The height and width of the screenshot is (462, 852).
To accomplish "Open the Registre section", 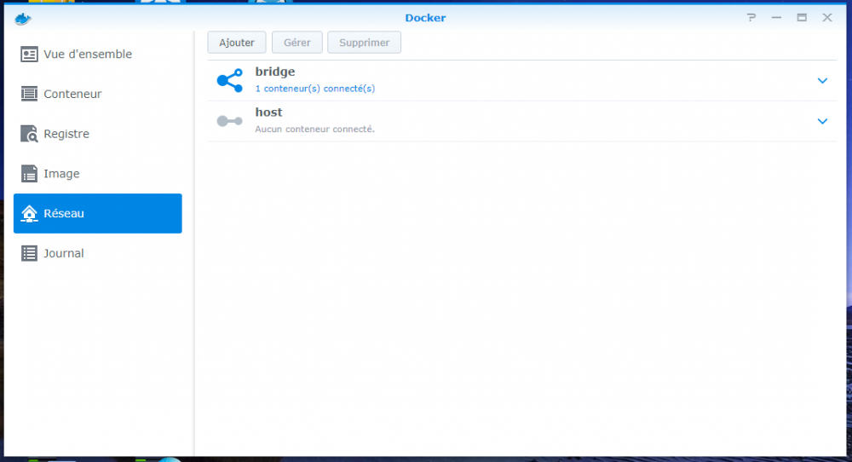I will pyautogui.click(x=98, y=134).
